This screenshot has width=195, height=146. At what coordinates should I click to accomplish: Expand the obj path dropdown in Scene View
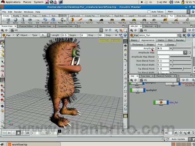tap(101, 30)
